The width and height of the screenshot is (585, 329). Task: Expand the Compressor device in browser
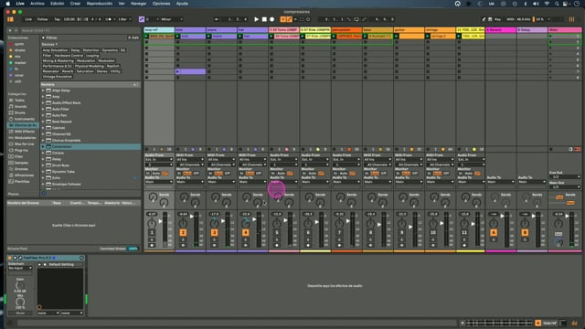[x=43, y=146]
